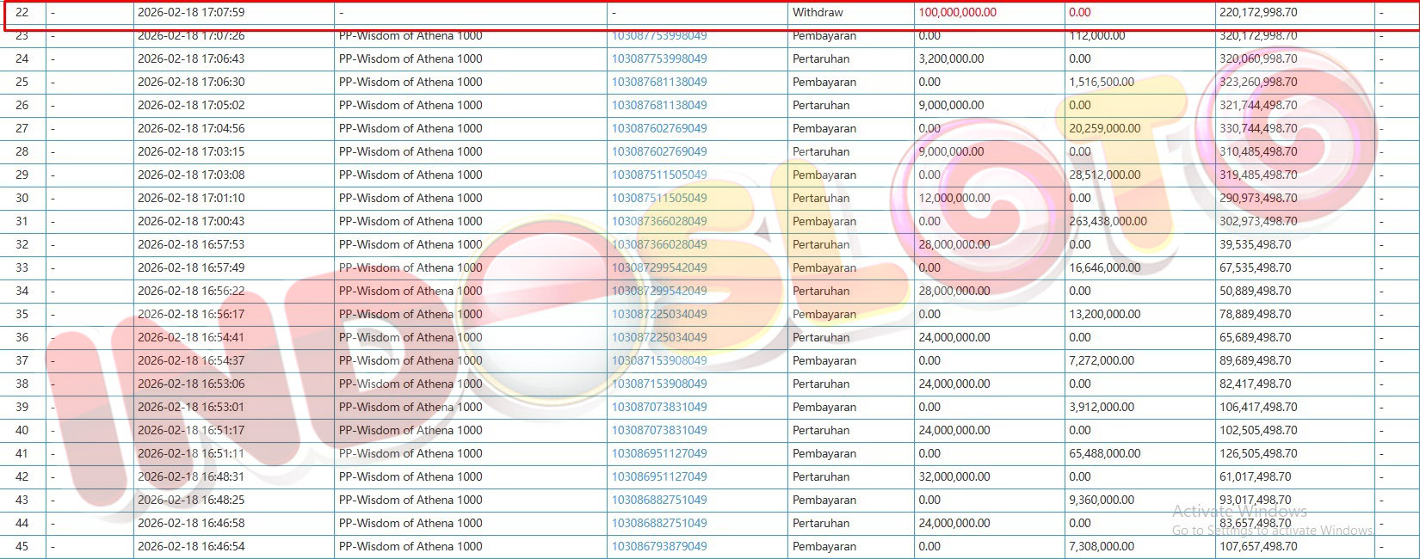
Task: Open link 103087602769049 on row 27
Action: (x=659, y=128)
